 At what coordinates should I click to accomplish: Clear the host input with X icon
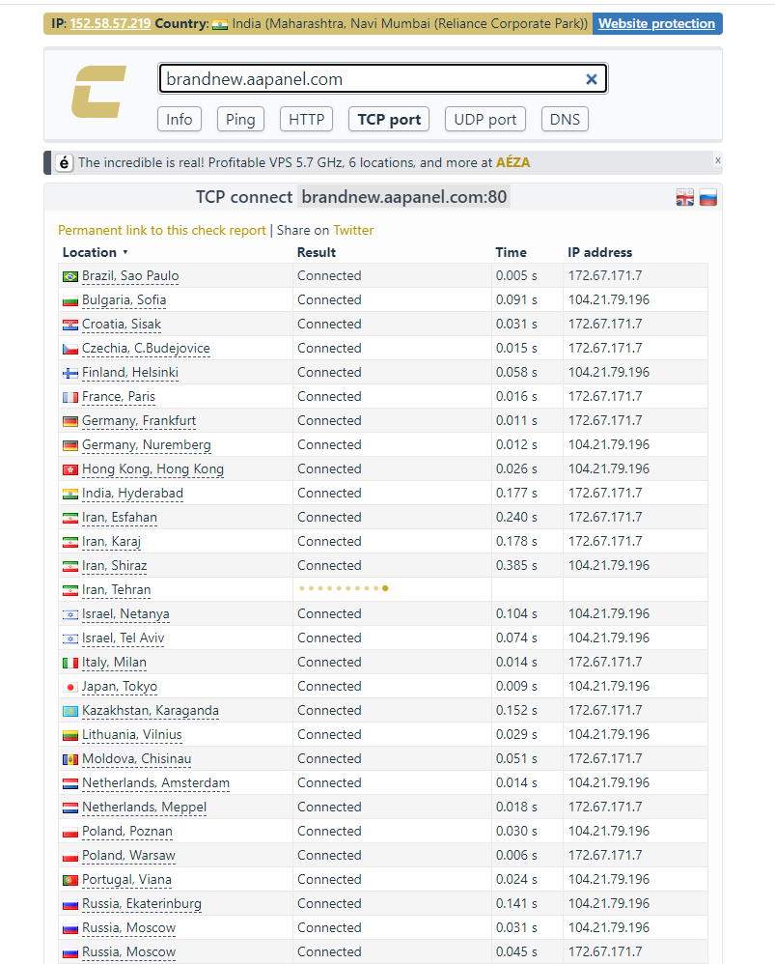tap(592, 79)
